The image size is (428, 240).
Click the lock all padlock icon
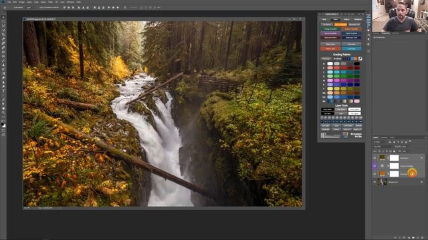(x=394, y=151)
